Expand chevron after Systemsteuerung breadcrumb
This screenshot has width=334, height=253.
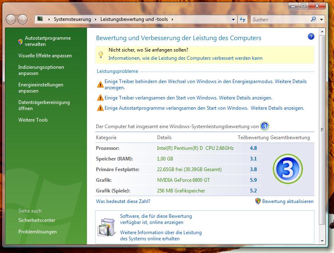(96, 19)
